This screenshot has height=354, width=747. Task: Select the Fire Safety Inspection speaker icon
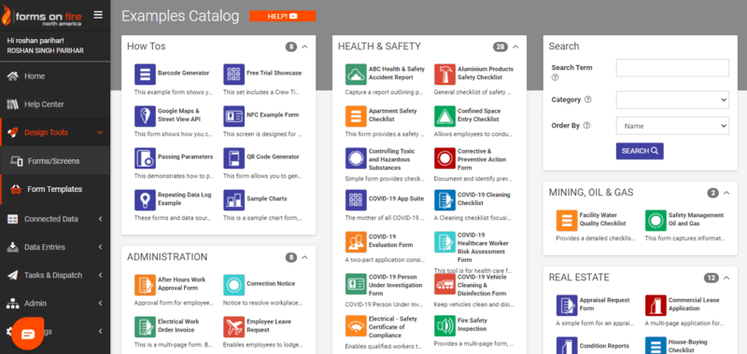tap(445, 325)
